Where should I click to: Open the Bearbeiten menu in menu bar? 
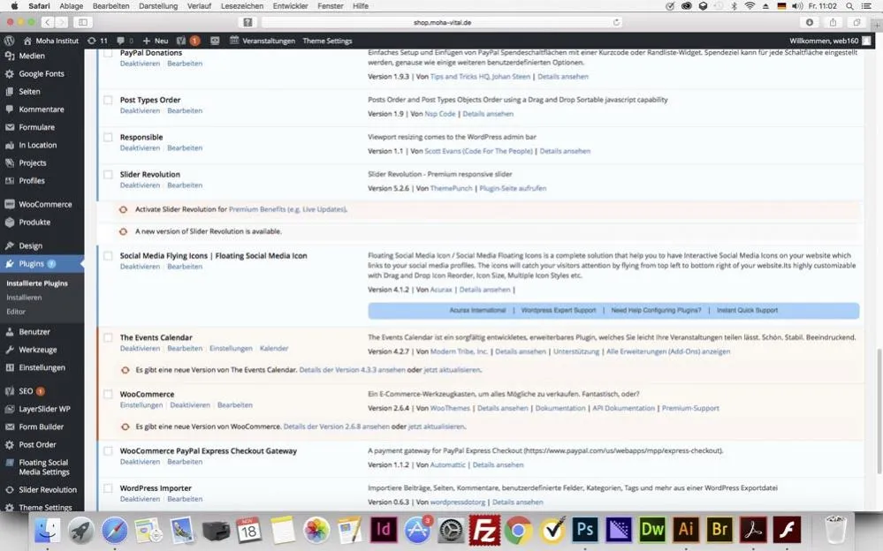(111, 5)
